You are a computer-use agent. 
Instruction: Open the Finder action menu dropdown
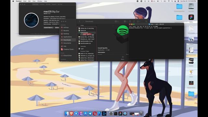coord(138,21)
